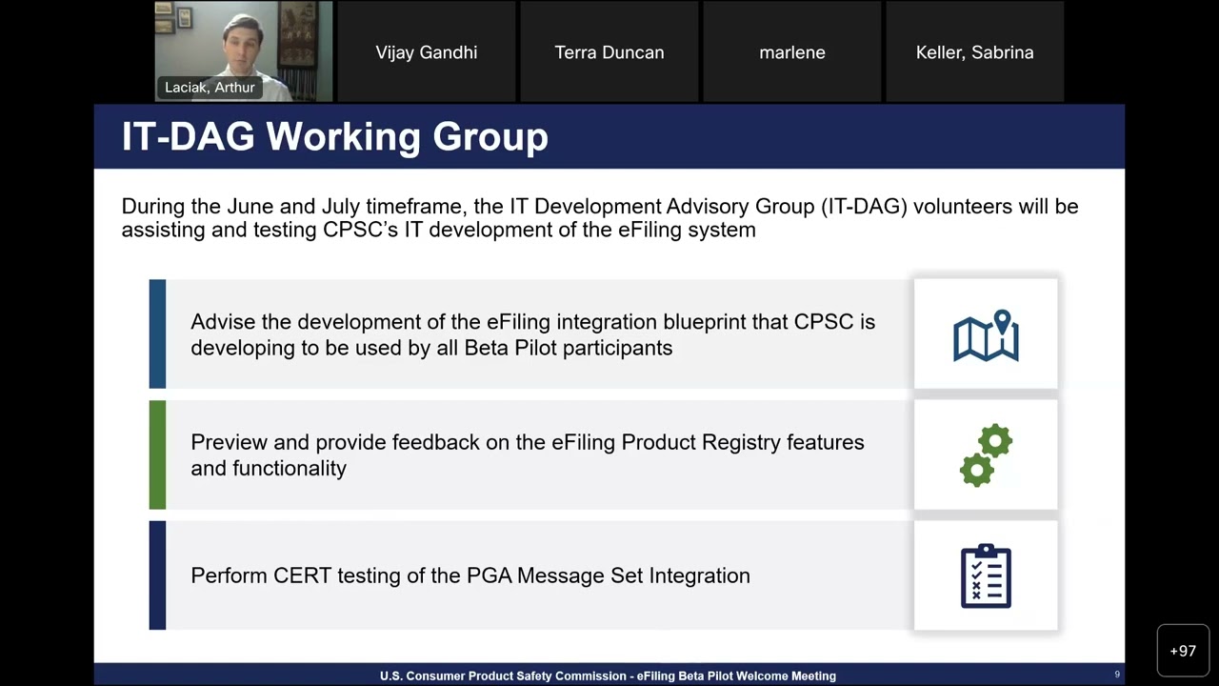
Task: Click the 'Laciak, Arthur' name label
Action: [x=210, y=87]
